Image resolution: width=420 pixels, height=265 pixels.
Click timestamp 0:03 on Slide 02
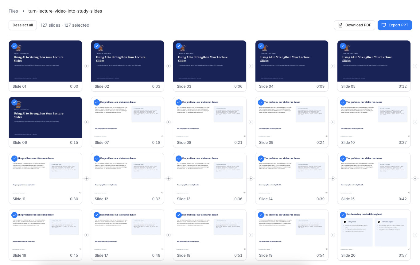tap(156, 86)
